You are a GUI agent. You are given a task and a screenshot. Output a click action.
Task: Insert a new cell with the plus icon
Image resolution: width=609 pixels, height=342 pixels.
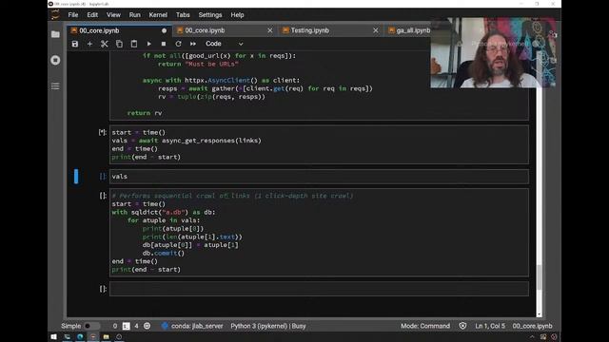point(89,44)
